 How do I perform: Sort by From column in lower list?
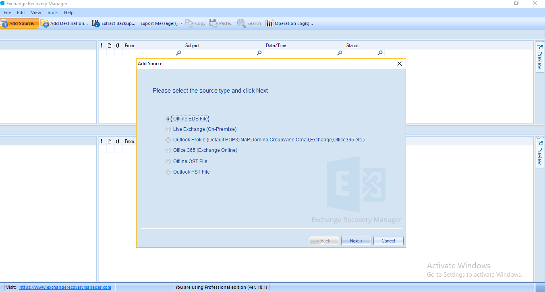coord(129,141)
